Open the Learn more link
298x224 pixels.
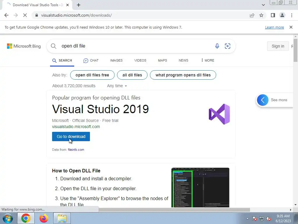[274, 27]
